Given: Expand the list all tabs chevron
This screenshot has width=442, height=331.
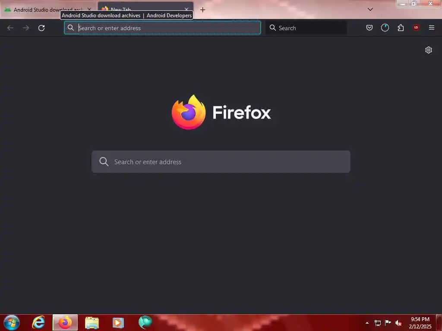Looking at the screenshot, I should [370, 9].
